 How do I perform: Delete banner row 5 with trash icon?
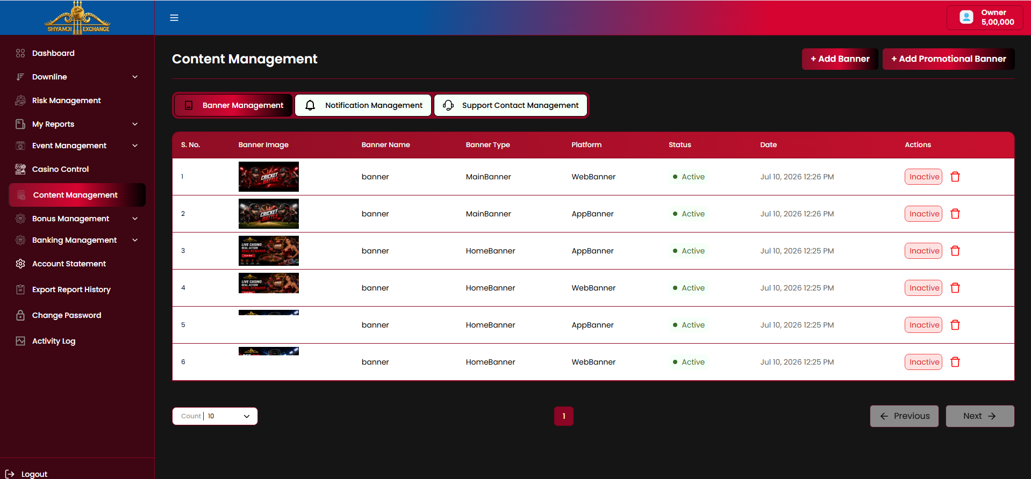click(x=955, y=325)
